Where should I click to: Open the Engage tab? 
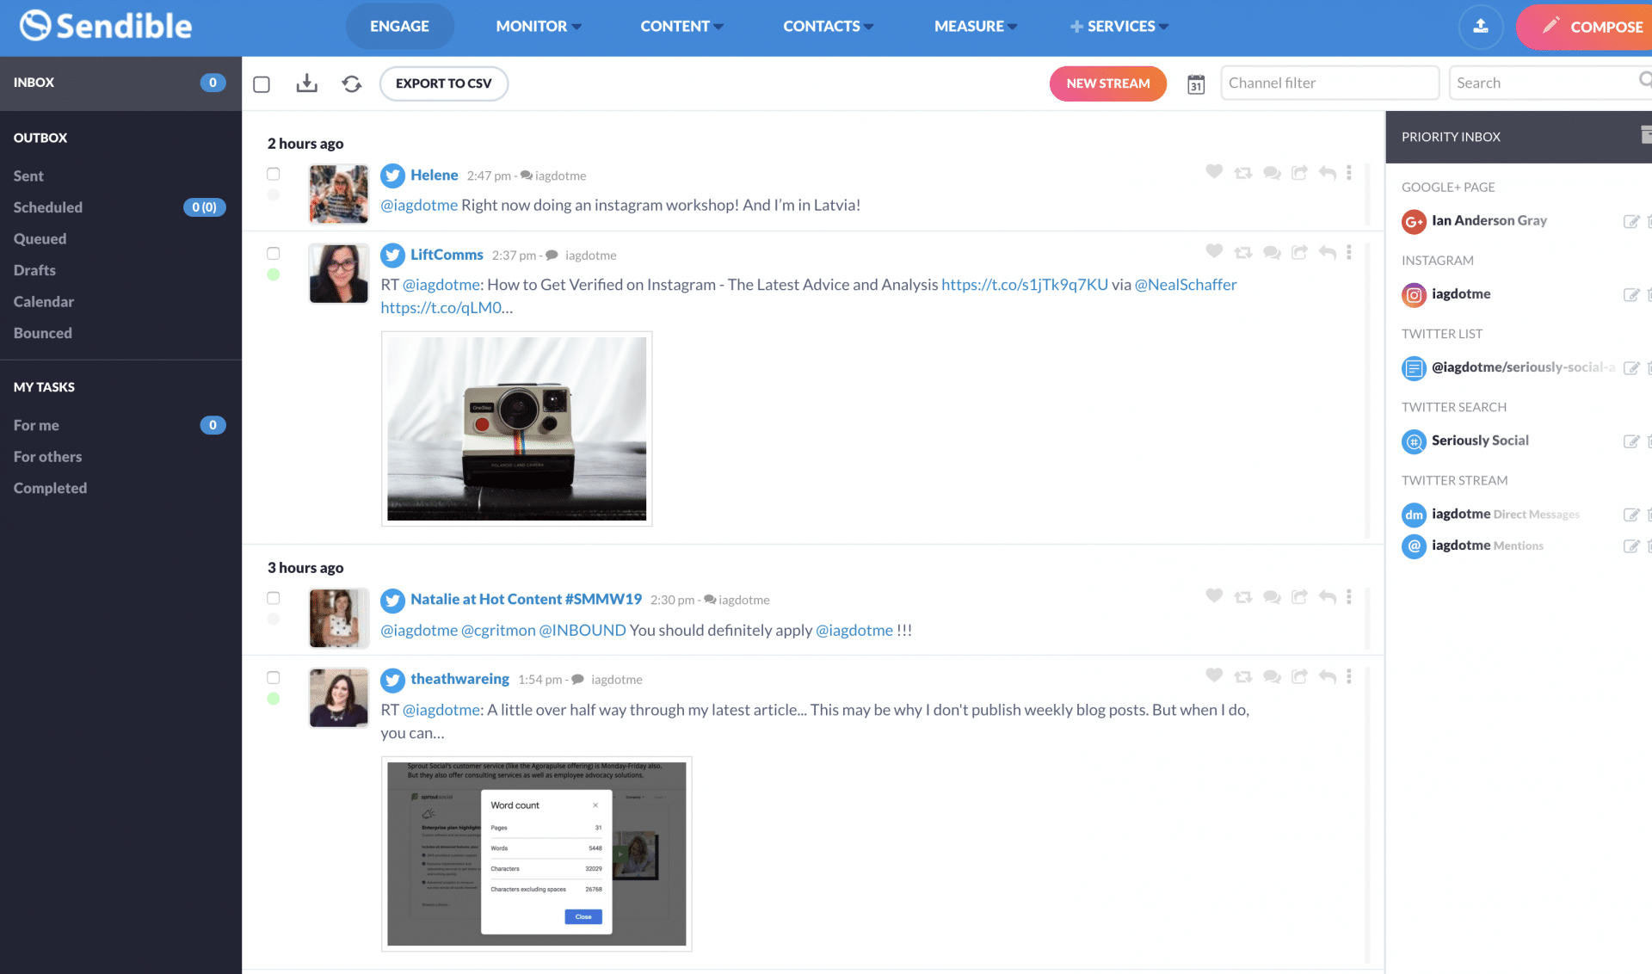click(x=398, y=26)
